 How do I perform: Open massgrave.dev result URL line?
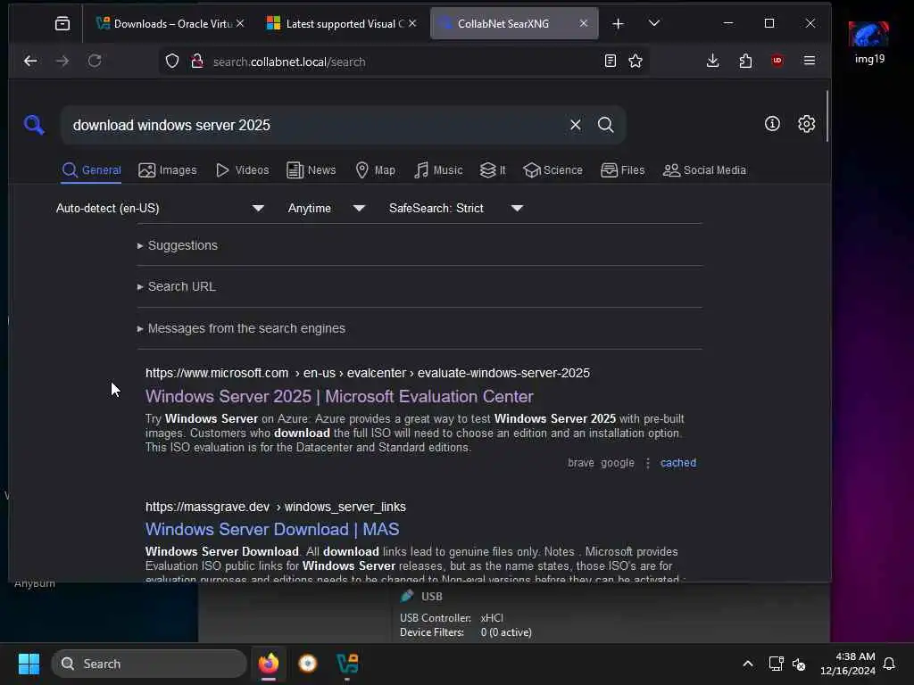pyautogui.click(x=275, y=507)
